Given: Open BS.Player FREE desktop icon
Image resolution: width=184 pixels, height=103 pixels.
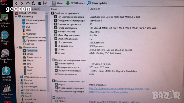Looking at the screenshot, I should [5, 38].
